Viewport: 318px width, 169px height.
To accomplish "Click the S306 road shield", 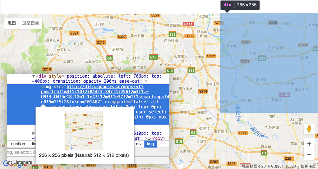I will click(x=243, y=133).
